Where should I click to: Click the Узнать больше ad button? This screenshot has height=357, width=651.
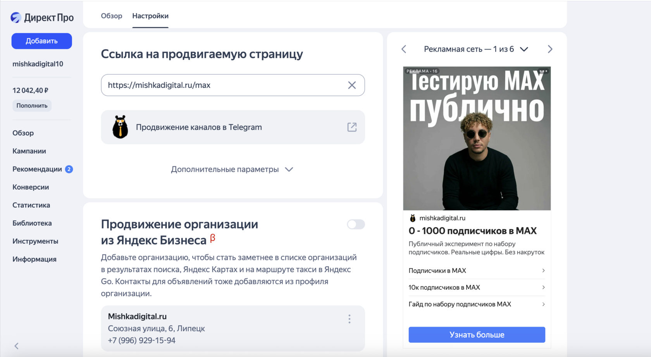pyautogui.click(x=477, y=335)
